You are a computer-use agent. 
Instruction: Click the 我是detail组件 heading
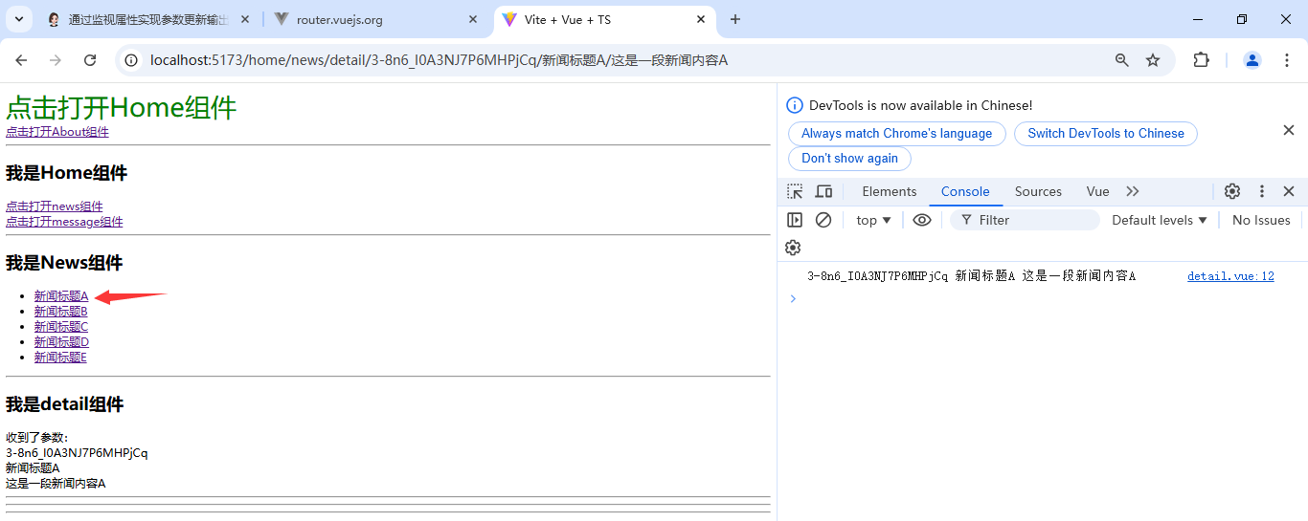coord(65,404)
